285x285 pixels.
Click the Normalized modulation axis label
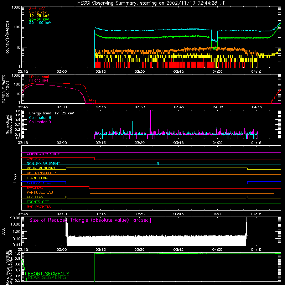(9, 124)
